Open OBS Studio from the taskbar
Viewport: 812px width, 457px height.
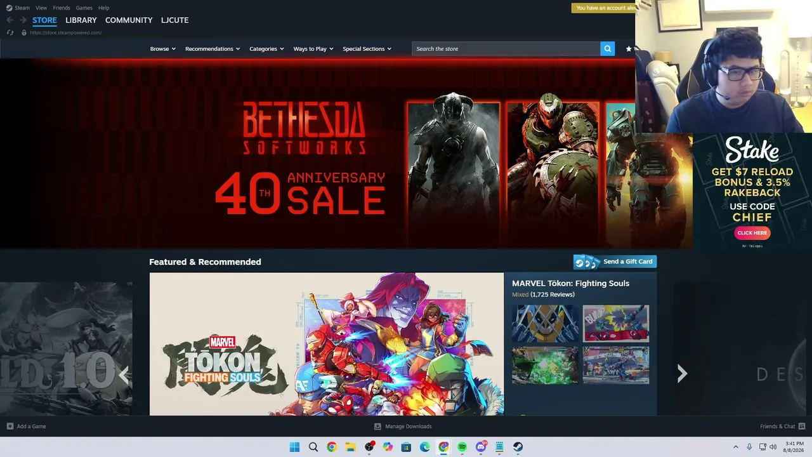369,447
